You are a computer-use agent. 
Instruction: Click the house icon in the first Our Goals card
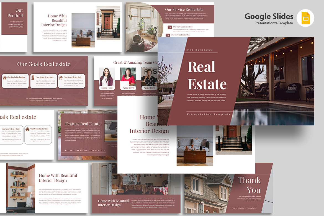(4, 78)
